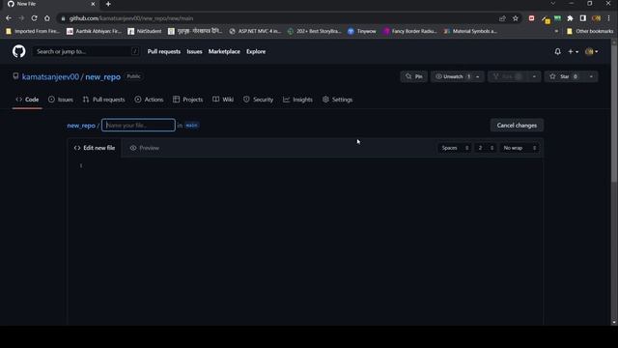Open the browser side panel icon

tap(583, 18)
